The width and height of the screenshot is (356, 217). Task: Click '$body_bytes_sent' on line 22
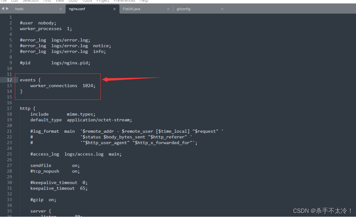124,137
